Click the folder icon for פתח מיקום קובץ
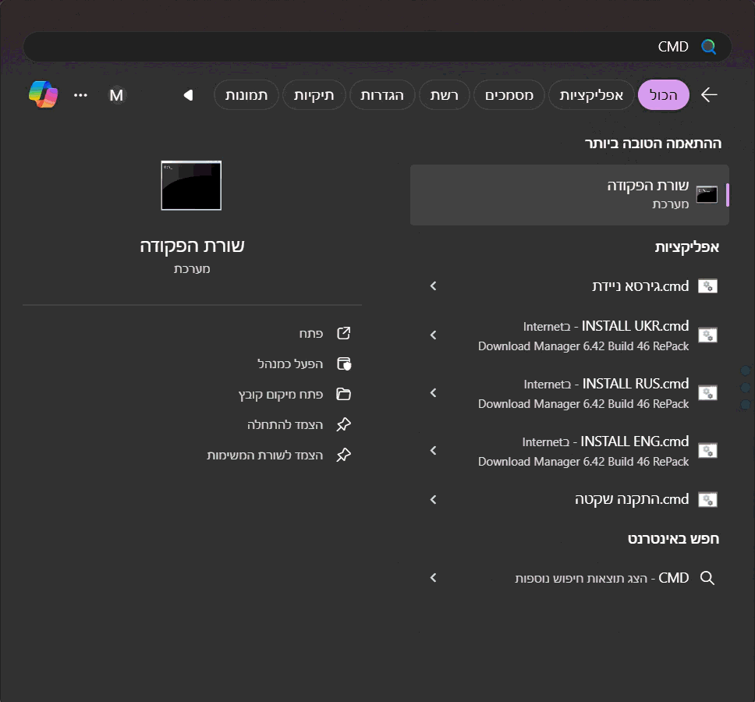The width and height of the screenshot is (755, 702). click(343, 394)
